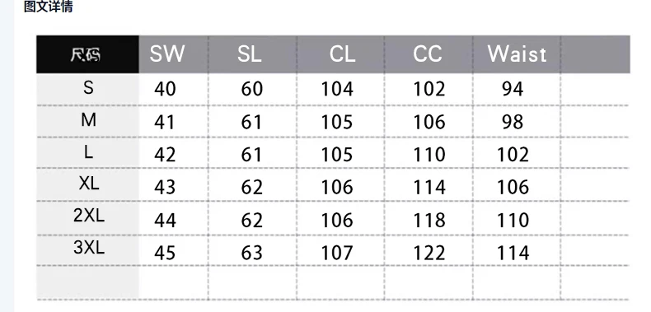Click the CL column header
The height and width of the screenshot is (312, 651).
click(x=343, y=54)
